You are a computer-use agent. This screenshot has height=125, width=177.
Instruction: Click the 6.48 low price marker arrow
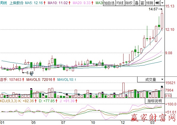pyautogui.click(x=24, y=73)
